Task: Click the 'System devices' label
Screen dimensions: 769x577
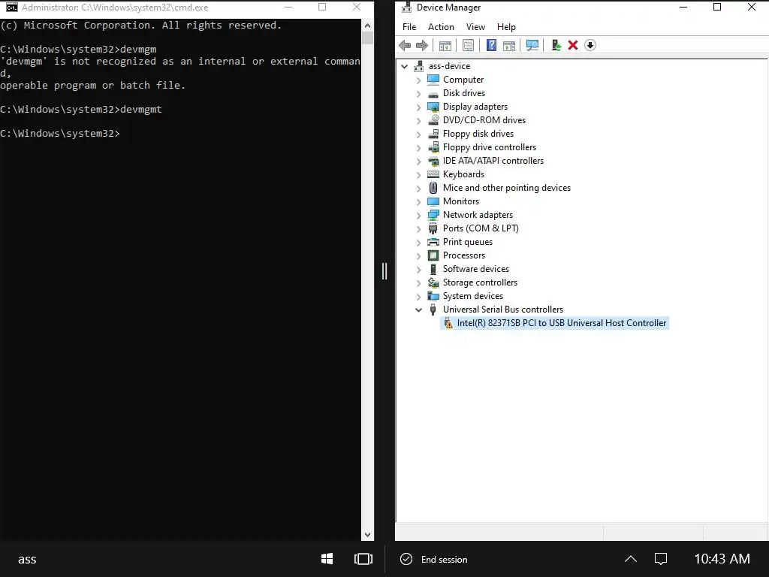Action: (473, 296)
